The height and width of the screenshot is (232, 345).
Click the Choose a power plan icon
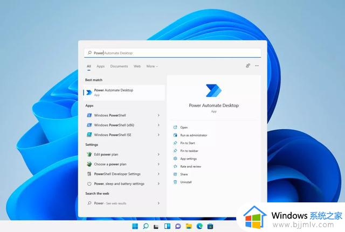(89, 164)
